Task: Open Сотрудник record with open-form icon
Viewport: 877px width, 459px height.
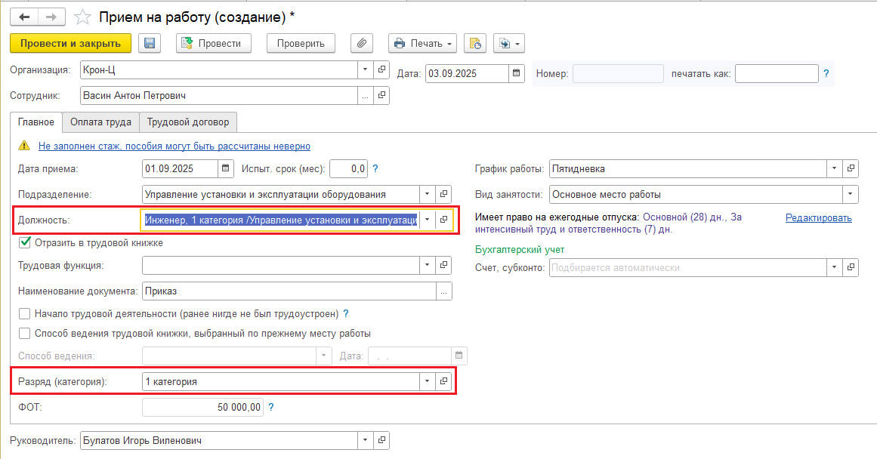Action: [x=381, y=96]
